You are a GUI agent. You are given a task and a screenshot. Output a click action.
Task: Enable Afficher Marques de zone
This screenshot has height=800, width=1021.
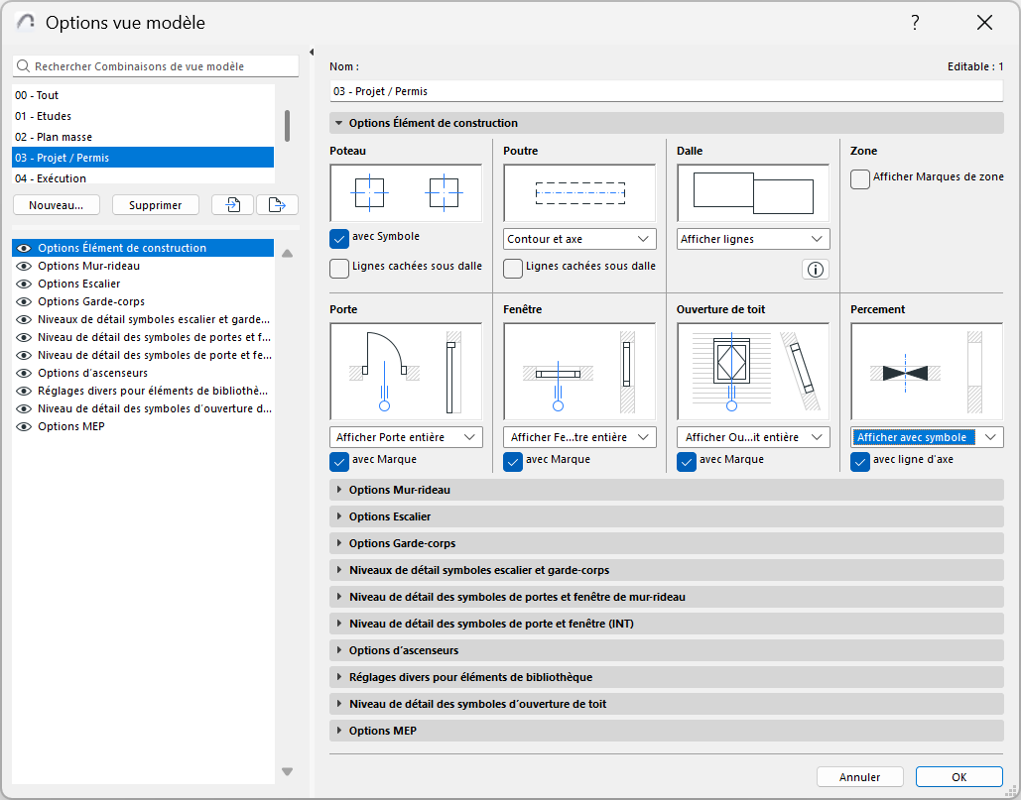(x=860, y=177)
